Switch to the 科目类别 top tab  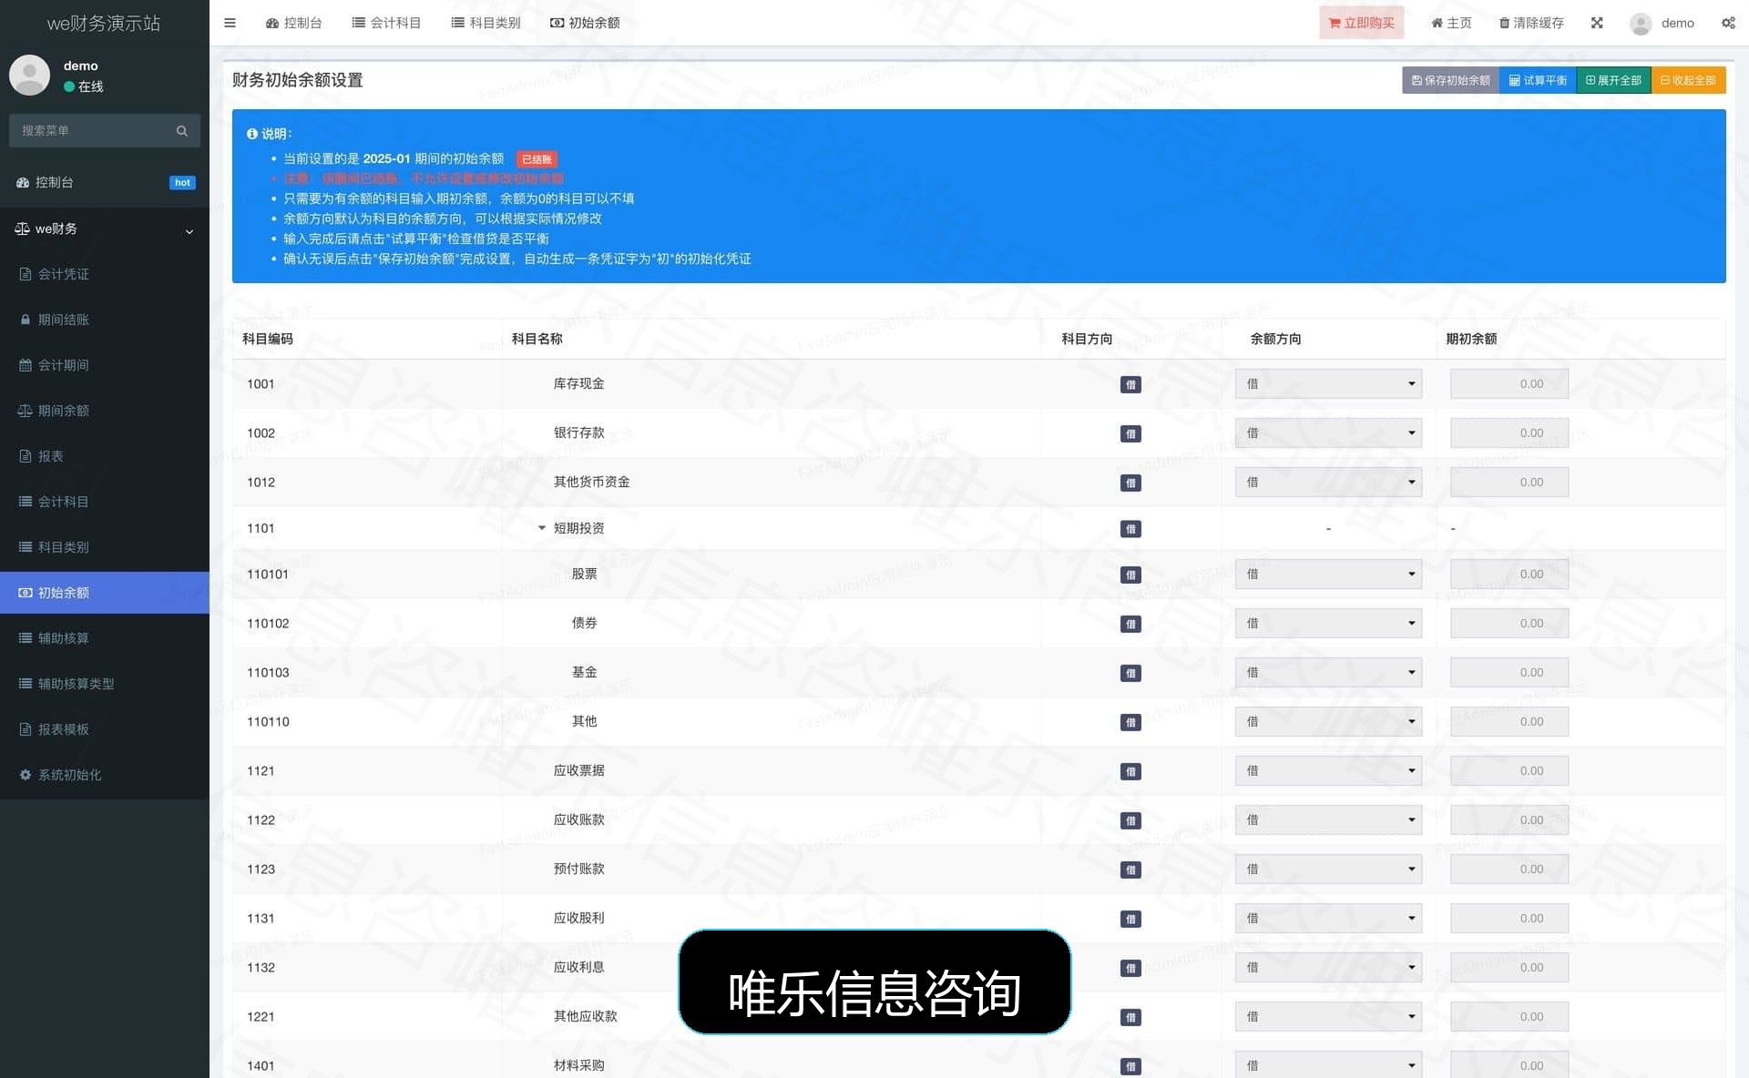tap(486, 23)
